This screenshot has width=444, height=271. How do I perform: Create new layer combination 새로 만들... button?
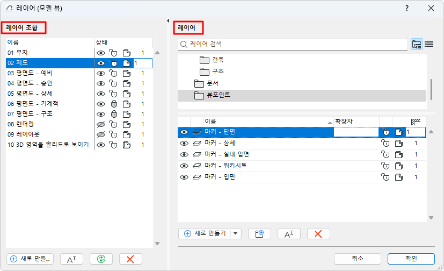click(30, 259)
